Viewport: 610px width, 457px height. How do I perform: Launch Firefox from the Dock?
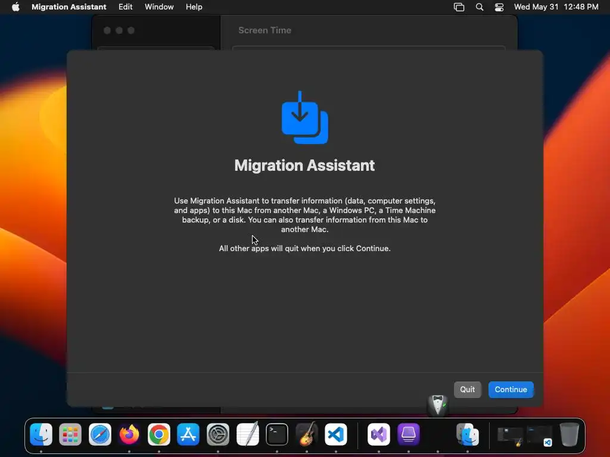pyautogui.click(x=129, y=434)
